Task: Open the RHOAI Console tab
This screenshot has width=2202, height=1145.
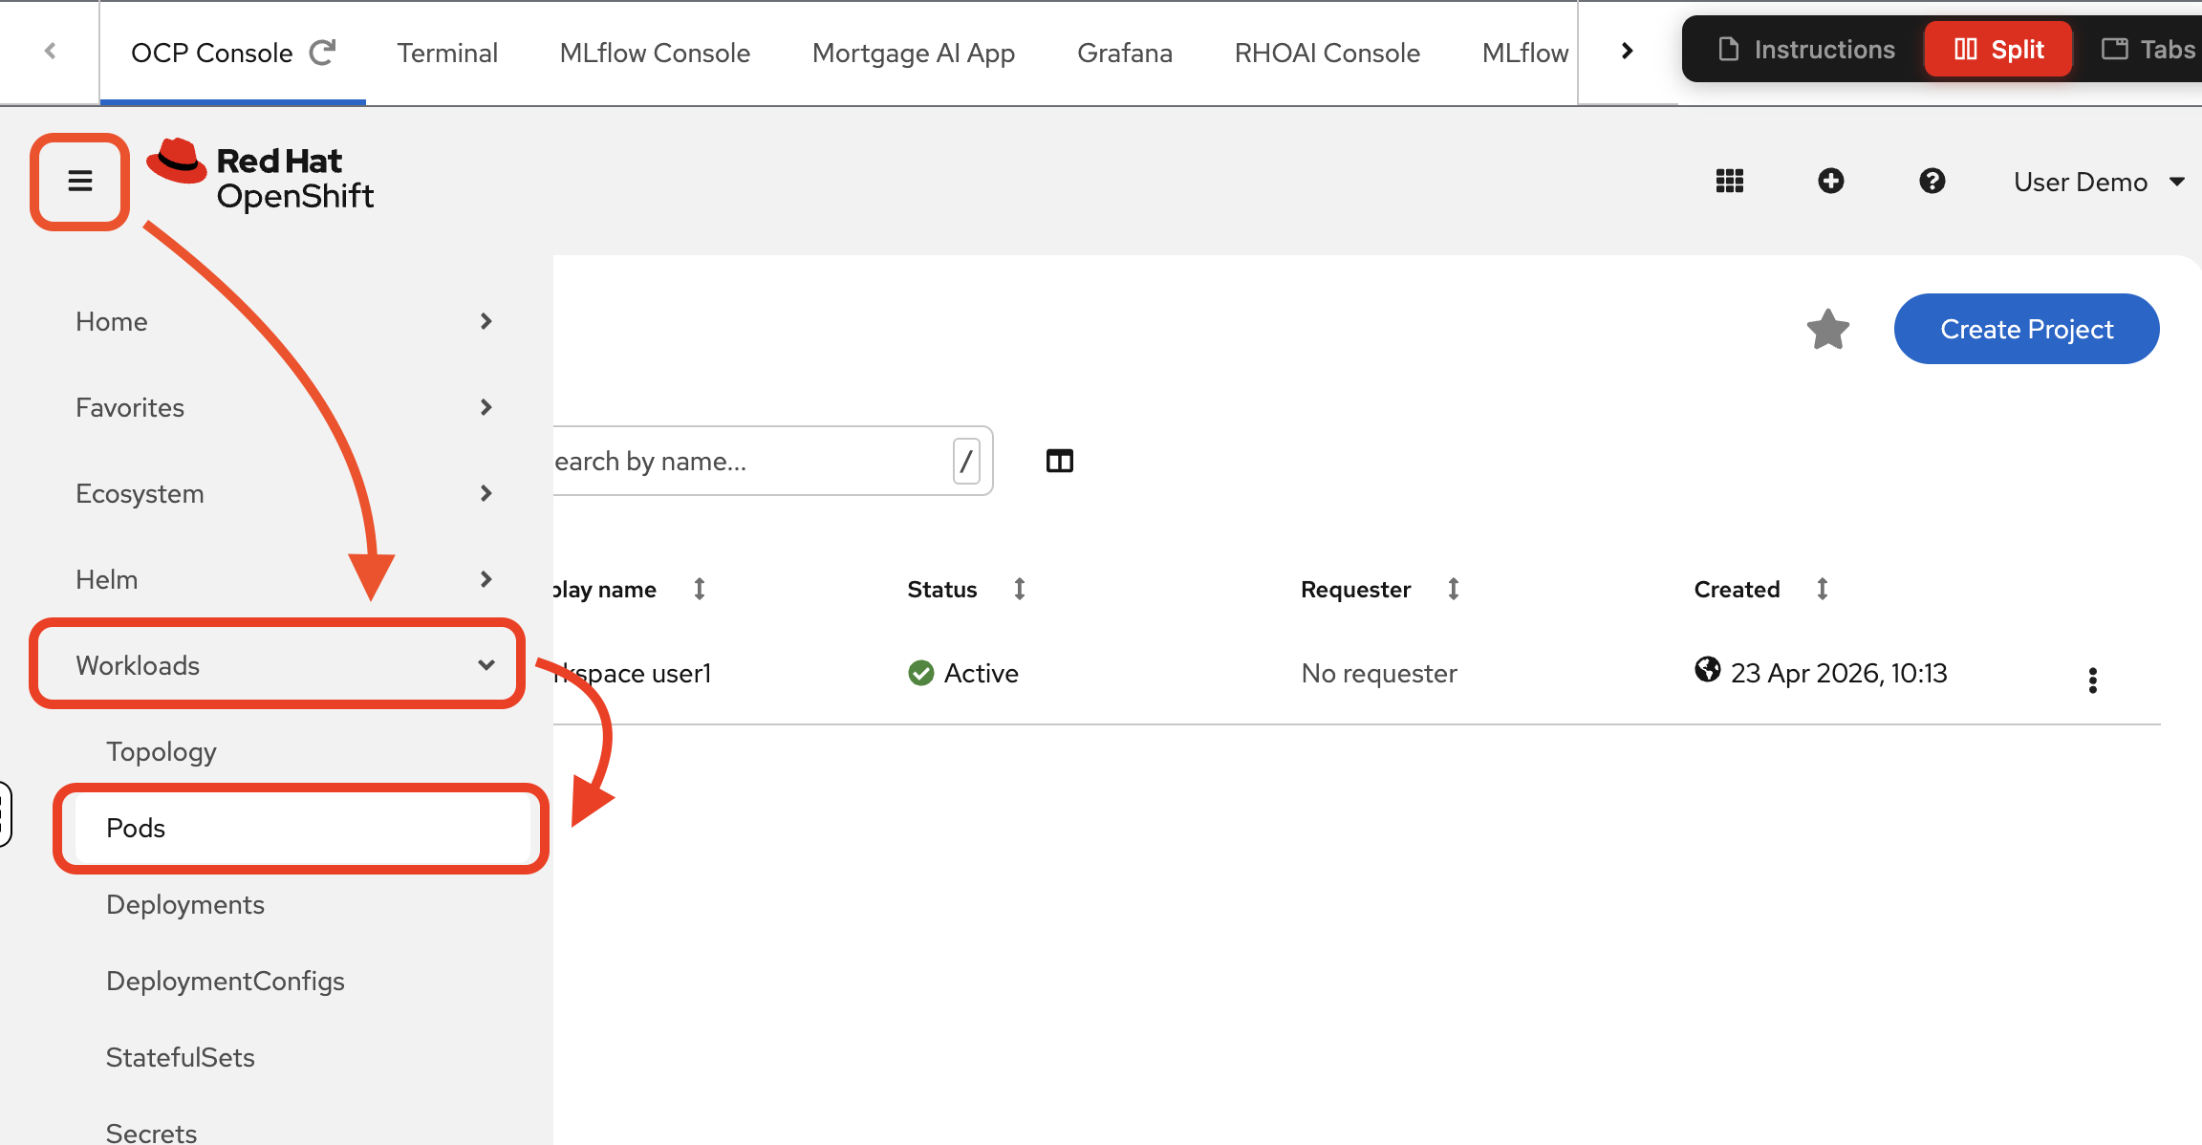Action: tap(1328, 53)
